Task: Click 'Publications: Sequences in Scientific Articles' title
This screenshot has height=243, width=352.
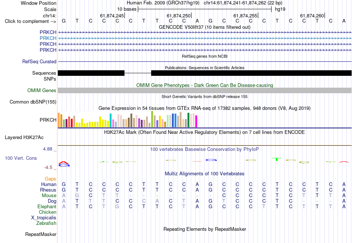Action: (205, 68)
